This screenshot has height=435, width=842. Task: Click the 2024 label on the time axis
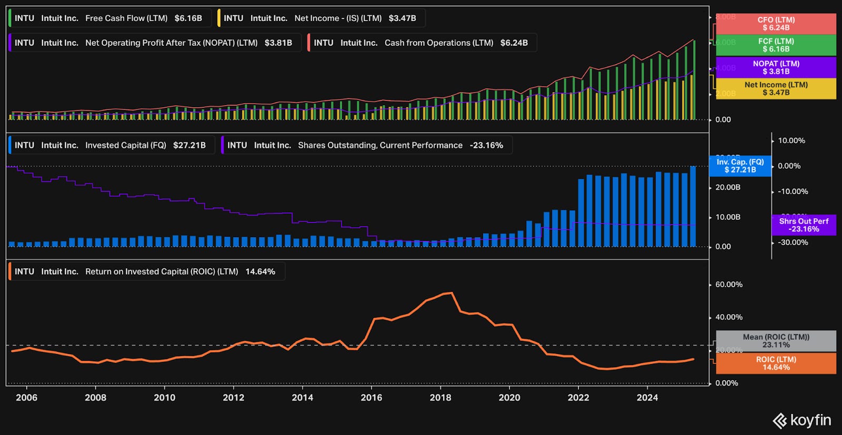coord(647,397)
